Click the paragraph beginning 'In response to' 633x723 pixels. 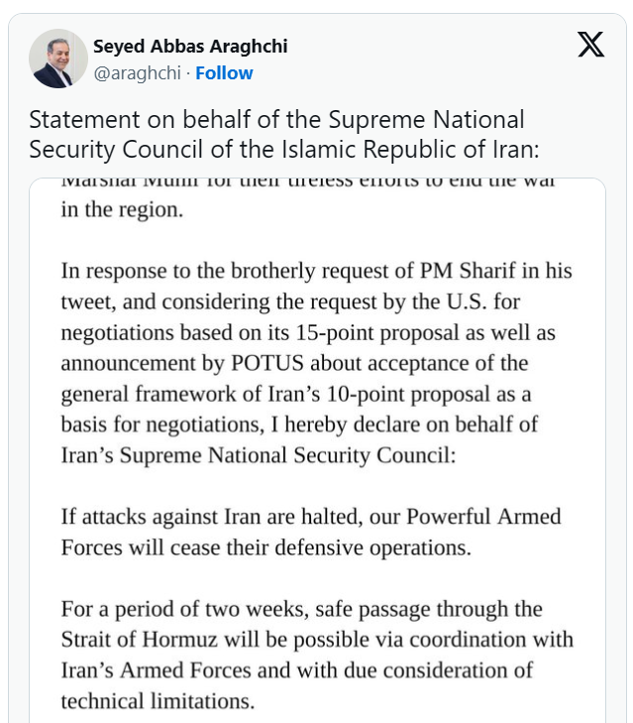[x=316, y=271]
